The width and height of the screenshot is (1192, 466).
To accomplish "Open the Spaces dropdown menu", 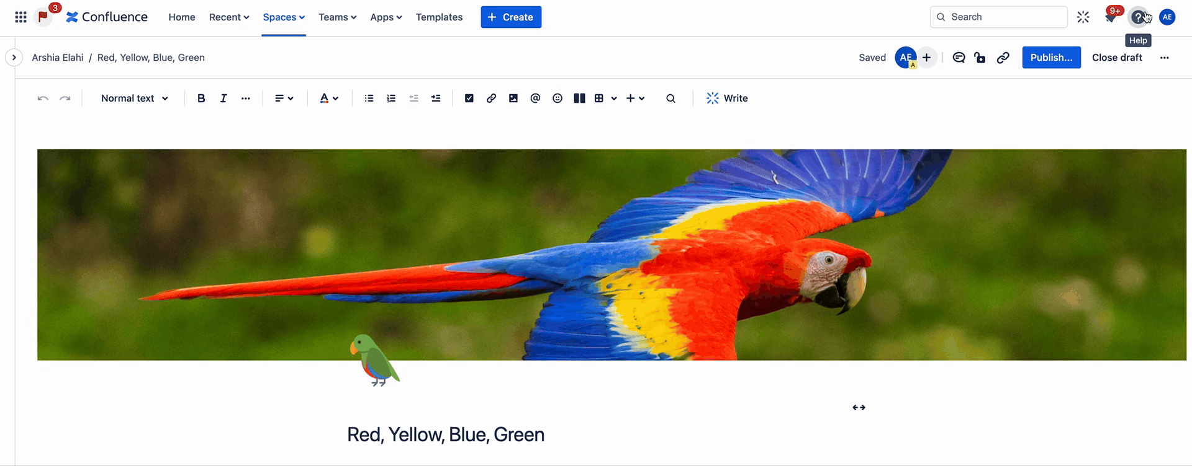I will pos(284,17).
